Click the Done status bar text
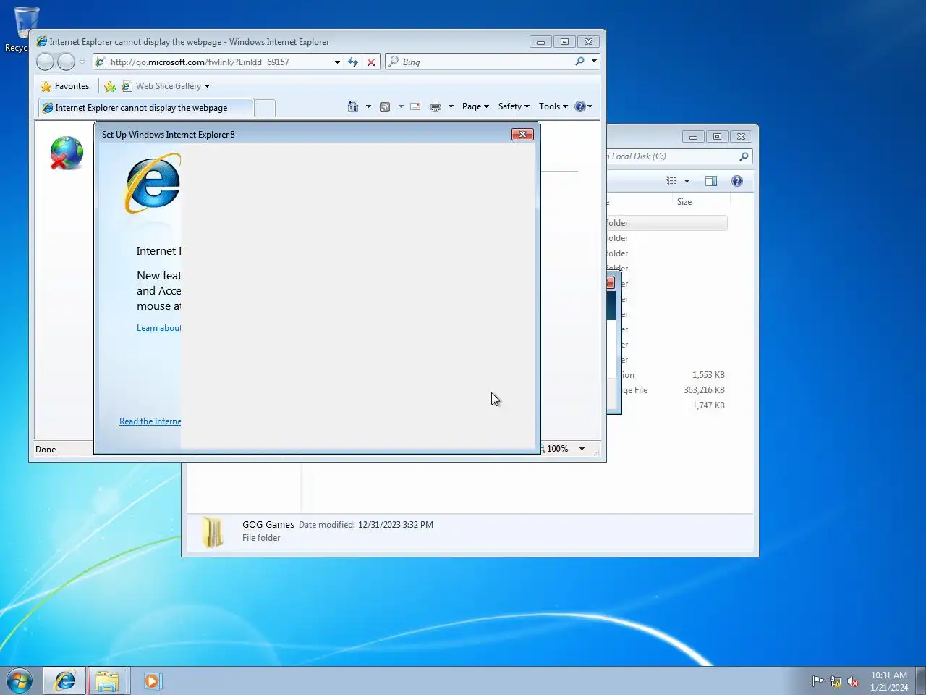The width and height of the screenshot is (926, 695). tap(46, 450)
